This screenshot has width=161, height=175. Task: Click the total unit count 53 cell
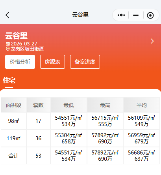[38, 156]
